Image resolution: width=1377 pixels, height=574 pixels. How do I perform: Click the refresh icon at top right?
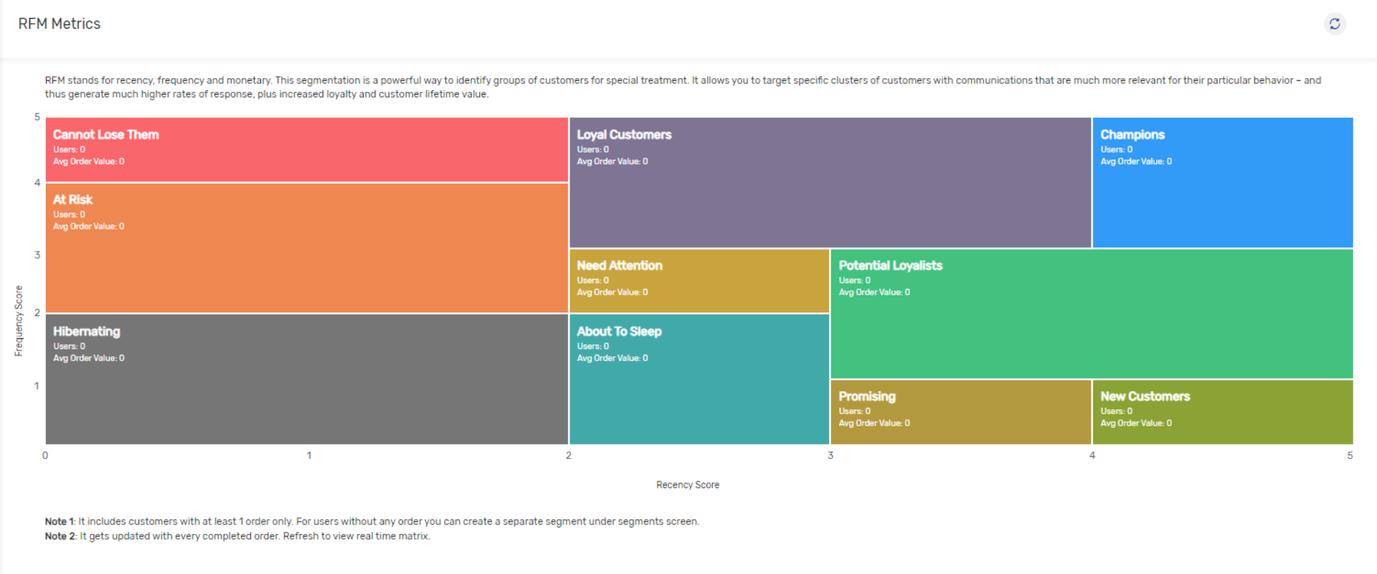click(x=1335, y=24)
